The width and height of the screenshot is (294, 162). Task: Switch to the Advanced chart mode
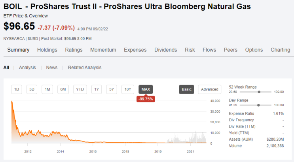coord(210,89)
